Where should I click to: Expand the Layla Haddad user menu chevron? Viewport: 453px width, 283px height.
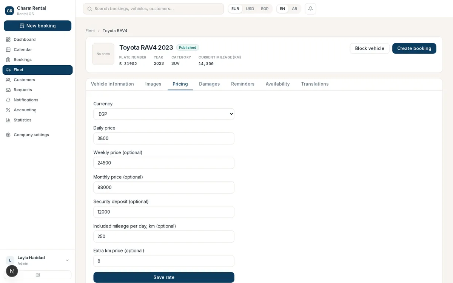tap(67, 260)
